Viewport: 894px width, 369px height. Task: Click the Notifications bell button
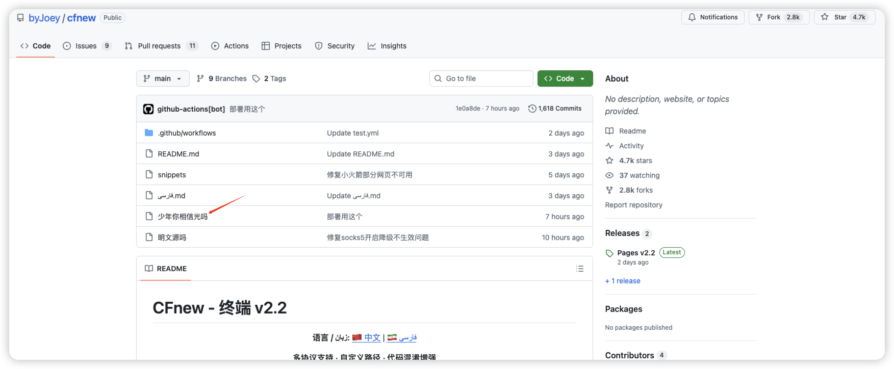[712, 17]
